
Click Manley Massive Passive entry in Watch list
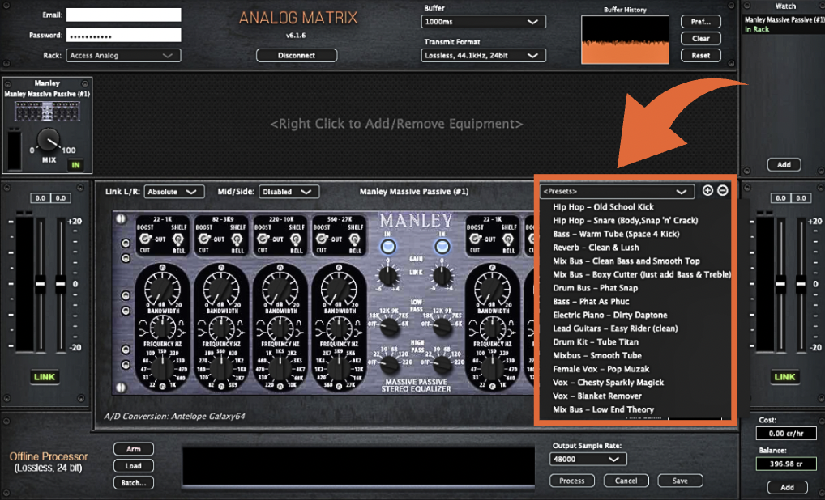coord(784,24)
